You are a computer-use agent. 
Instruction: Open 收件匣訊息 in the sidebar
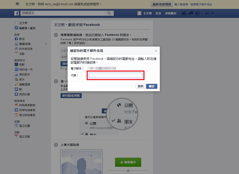24,49
